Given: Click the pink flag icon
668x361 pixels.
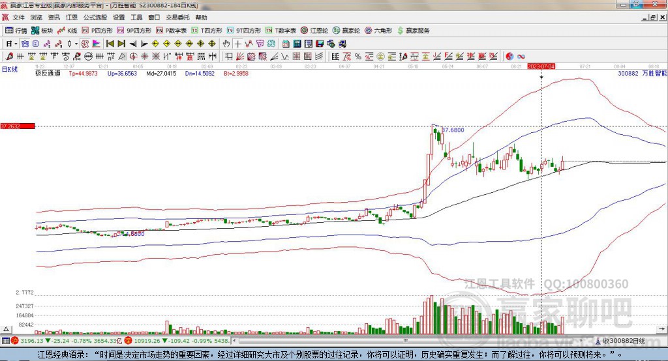Looking at the screenshot, I should pyautogui.click(x=97, y=44).
